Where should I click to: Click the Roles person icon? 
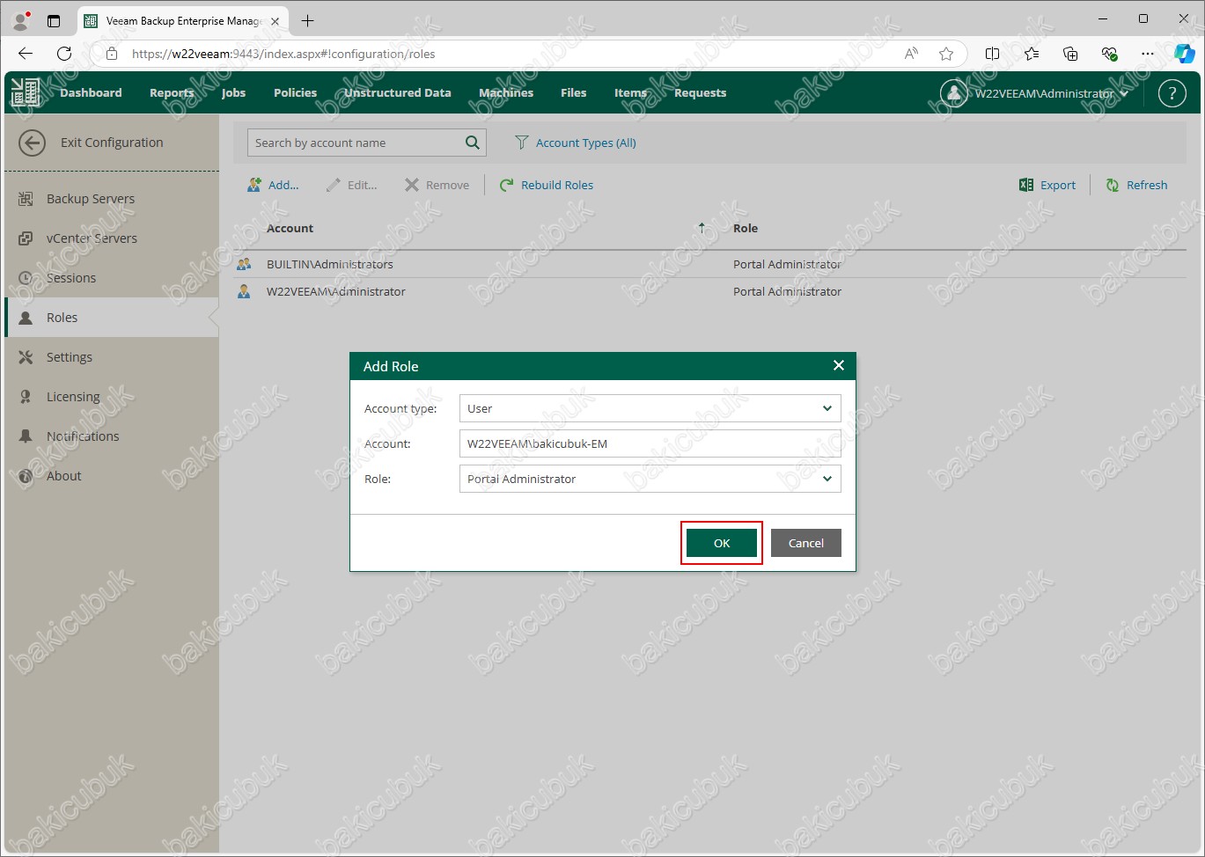[26, 318]
